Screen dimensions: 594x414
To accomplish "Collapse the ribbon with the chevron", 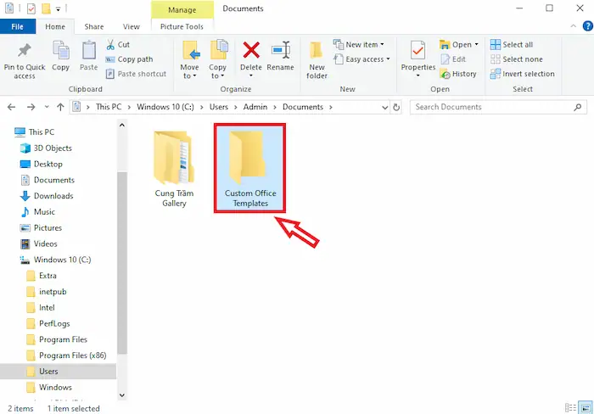I will 573,26.
